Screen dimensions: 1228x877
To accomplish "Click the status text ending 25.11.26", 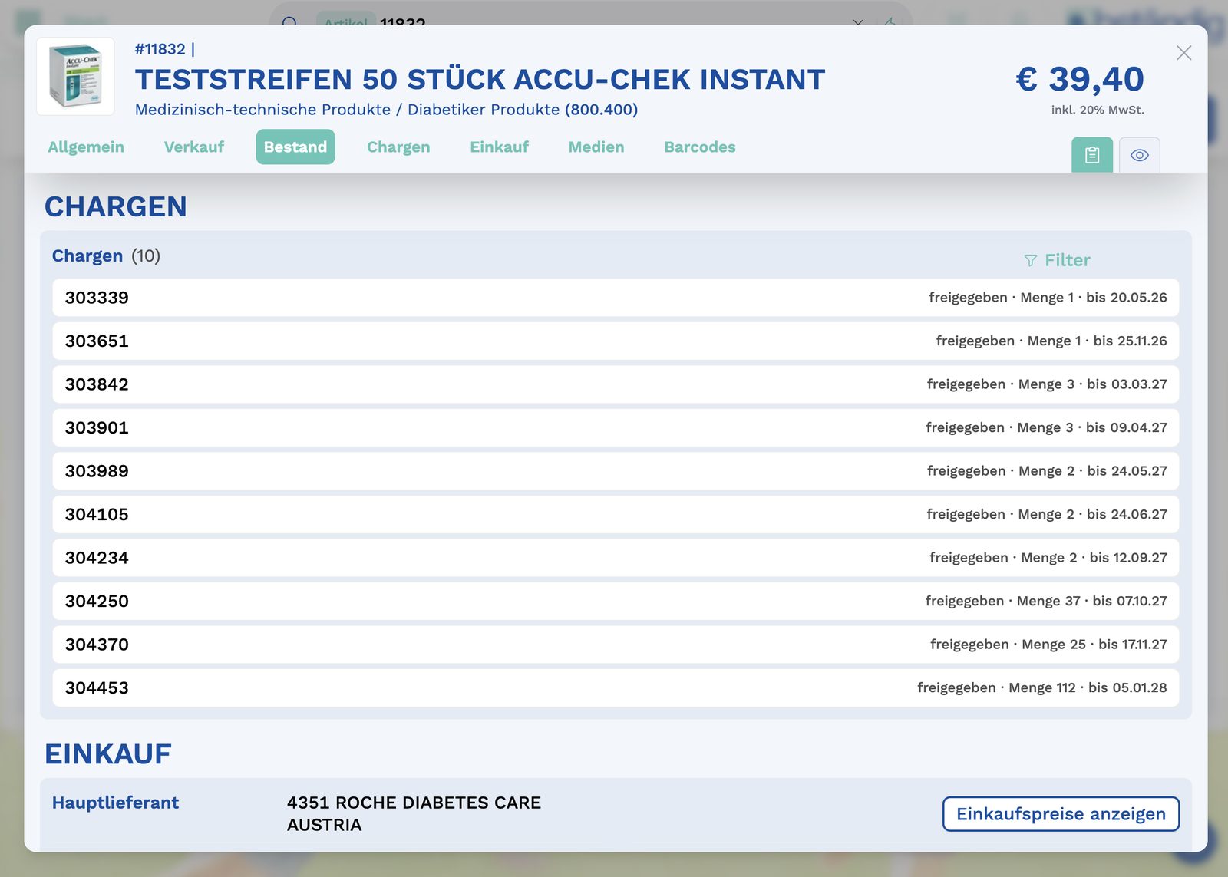I will (x=1051, y=341).
